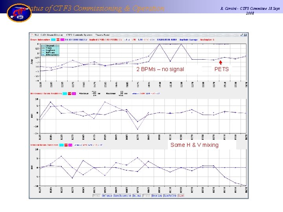Image resolution: width=283 pixels, height=212 pixels.
Task: Click the acquisition date and time stamp
Action: click(x=76, y=40)
